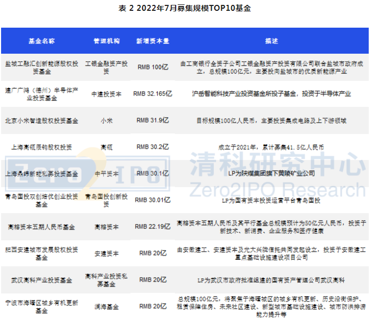This screenshot has width=372, height=326.
Task: Click the table title '表 2 2022年7月募集规模TOP10基金'
Action: click(x=184, y=8)
